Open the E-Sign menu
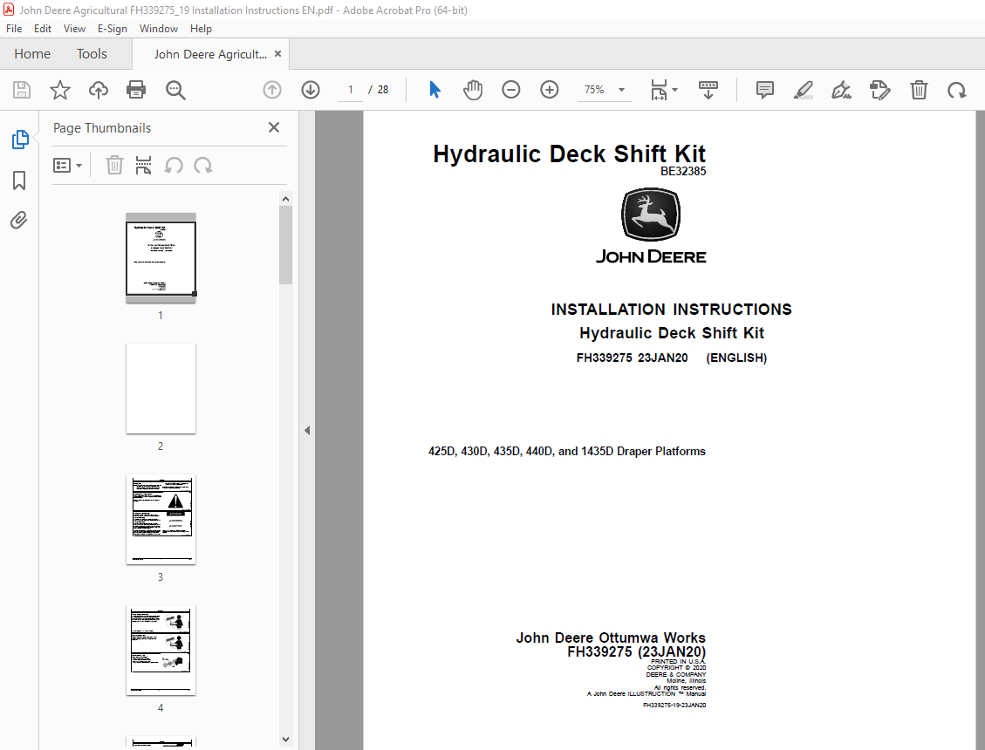Viewport: 985px width, 750px height. (112, 28)
